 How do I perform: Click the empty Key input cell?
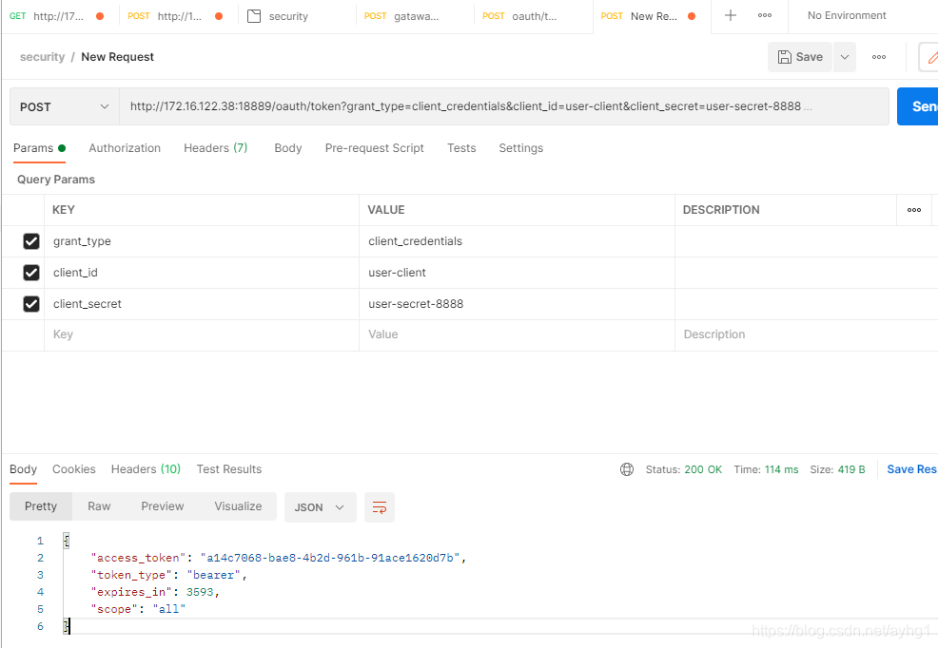[x=202, y=335]
